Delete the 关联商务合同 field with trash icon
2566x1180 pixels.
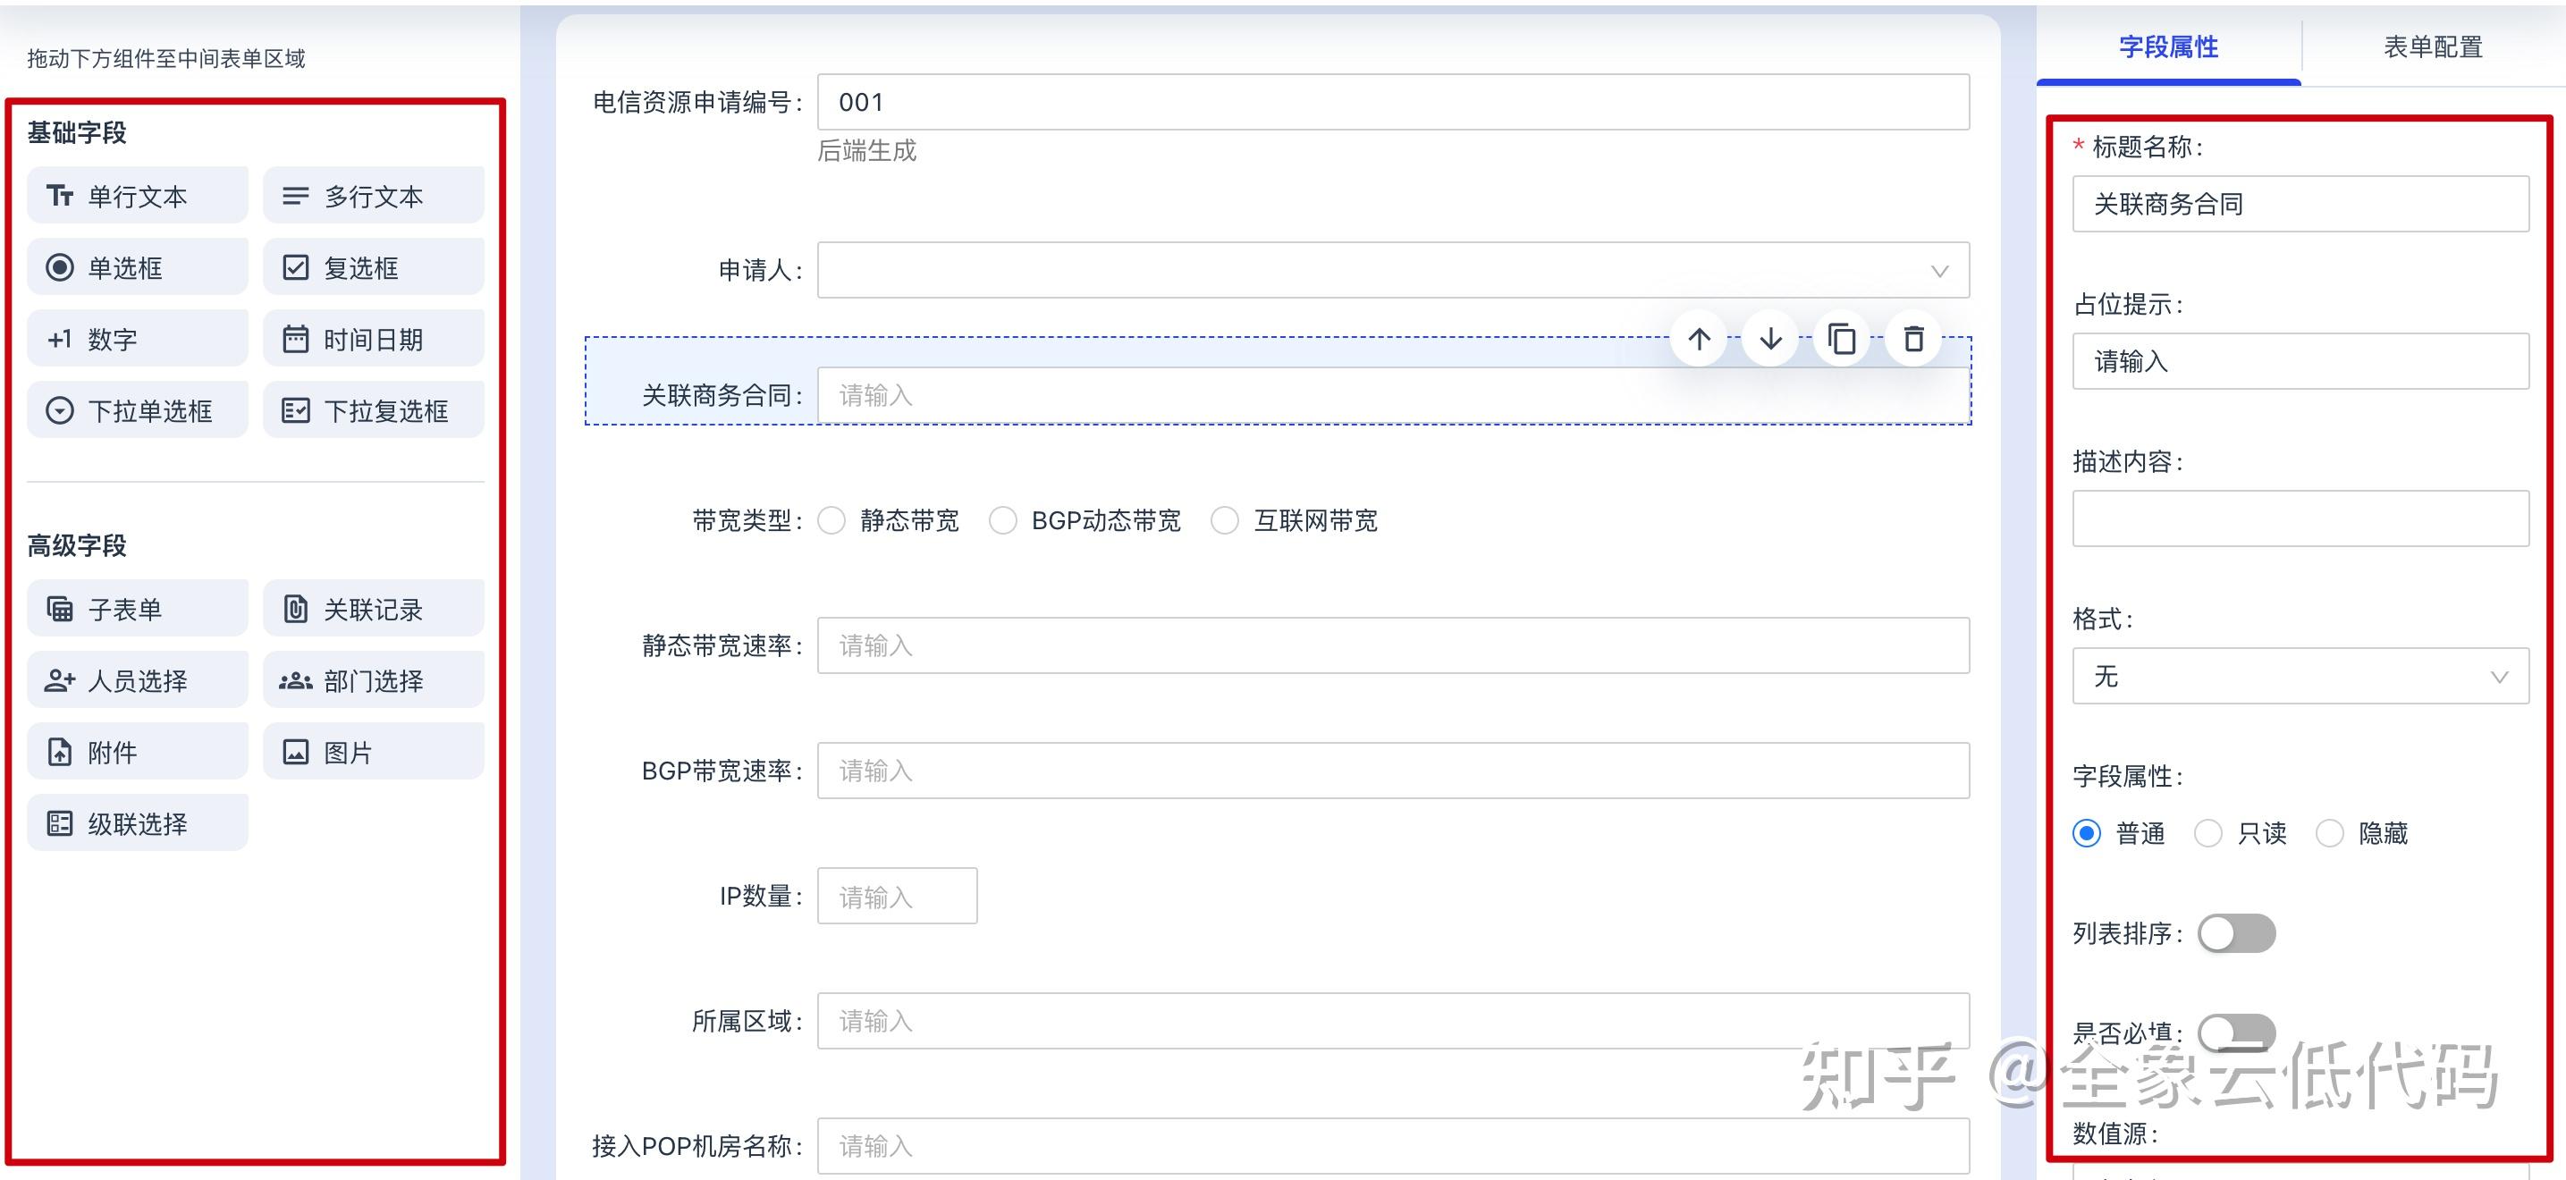tap(1913, 339)
